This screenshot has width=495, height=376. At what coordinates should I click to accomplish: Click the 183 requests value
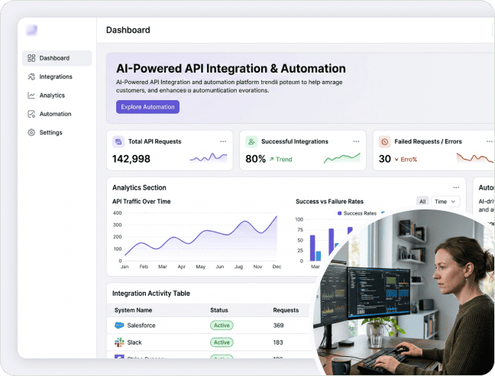278,342
